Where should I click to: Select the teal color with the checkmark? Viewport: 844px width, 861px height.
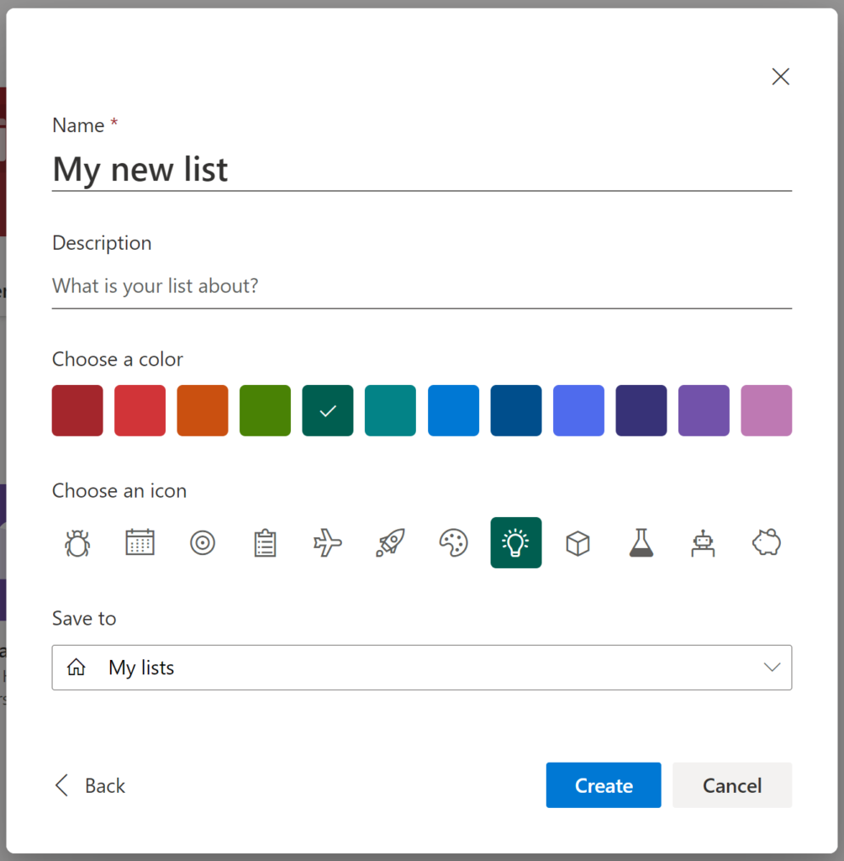328,410
